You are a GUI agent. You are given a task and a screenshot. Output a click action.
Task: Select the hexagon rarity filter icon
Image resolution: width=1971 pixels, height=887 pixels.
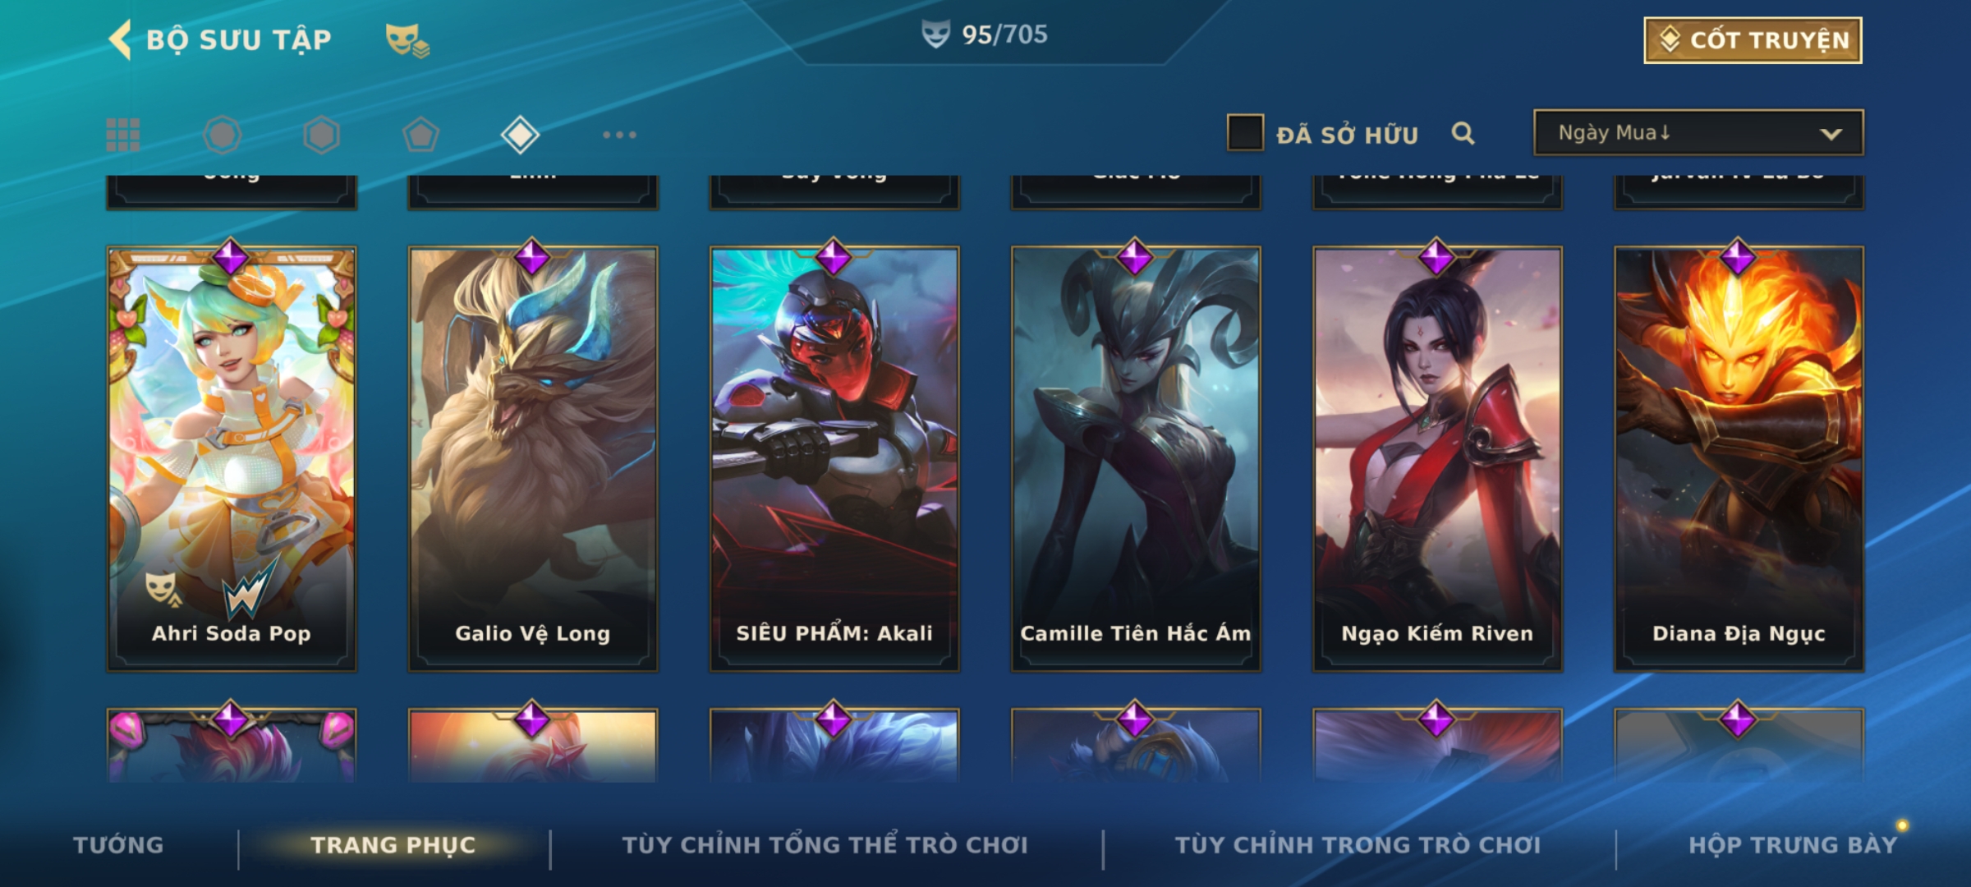pyautogui.click(x=321, y=135)
